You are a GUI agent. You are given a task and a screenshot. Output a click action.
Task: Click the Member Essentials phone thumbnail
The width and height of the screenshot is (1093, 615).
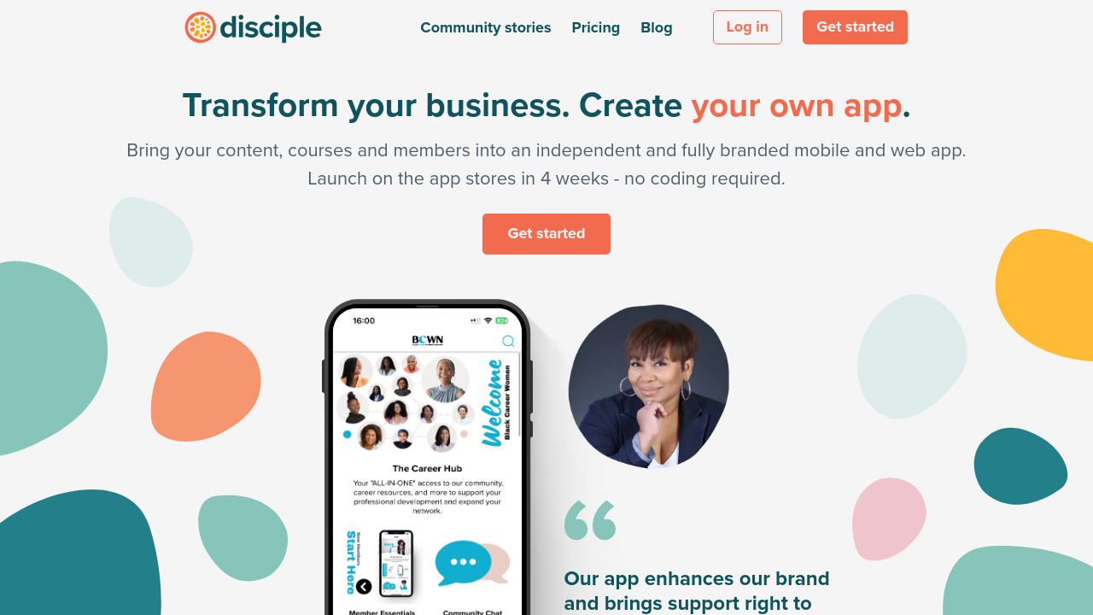tap(396, 565)
